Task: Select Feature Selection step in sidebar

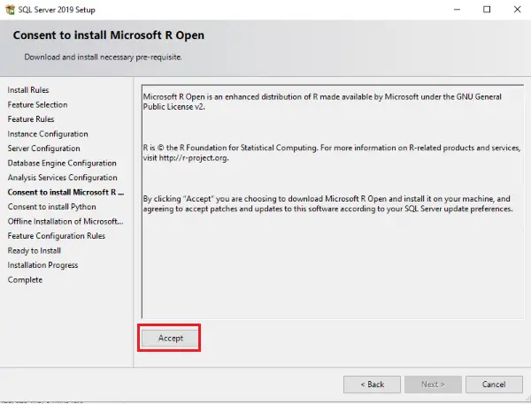Action: click(x=37, y=104)
